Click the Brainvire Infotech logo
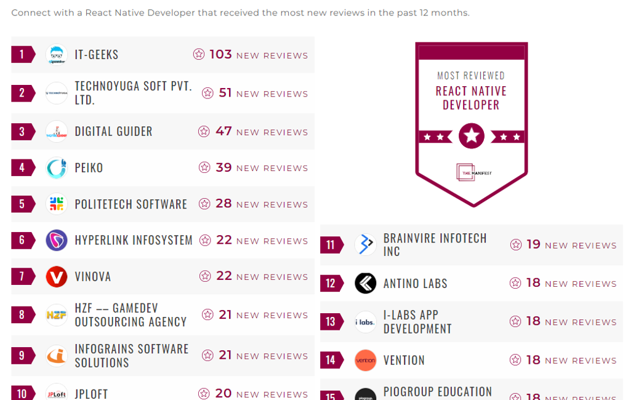The height and width of the screenshot is (400, 628). [x=366, y=245]
